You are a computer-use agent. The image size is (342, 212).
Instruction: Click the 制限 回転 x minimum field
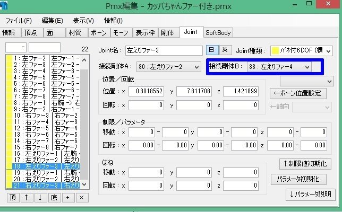(142, 145)
